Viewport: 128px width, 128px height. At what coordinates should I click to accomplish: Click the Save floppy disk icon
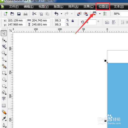tap(19, 14)
